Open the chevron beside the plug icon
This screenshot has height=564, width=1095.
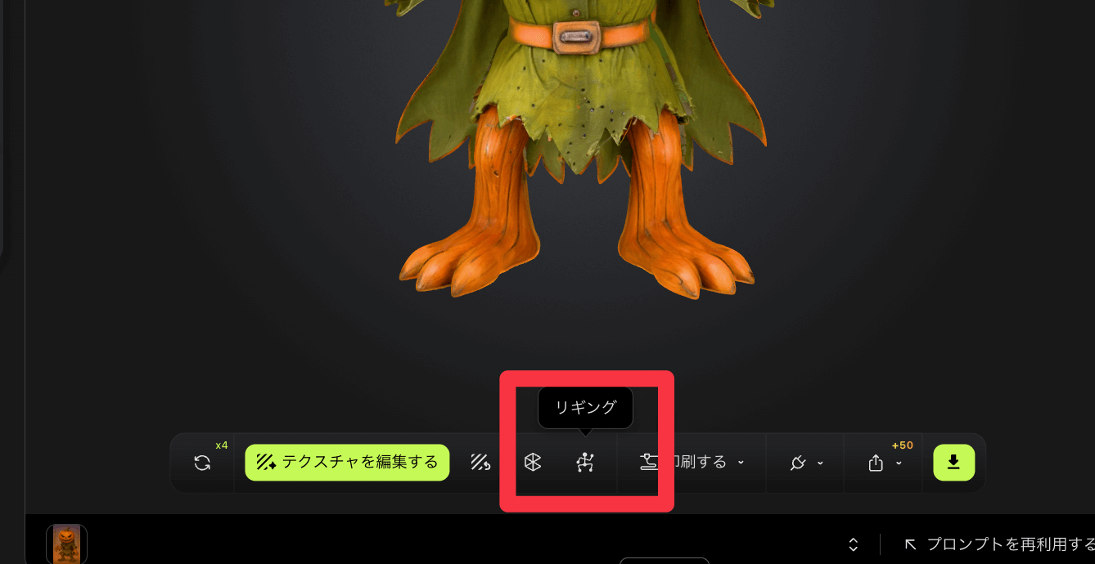(x=819, y=463)
